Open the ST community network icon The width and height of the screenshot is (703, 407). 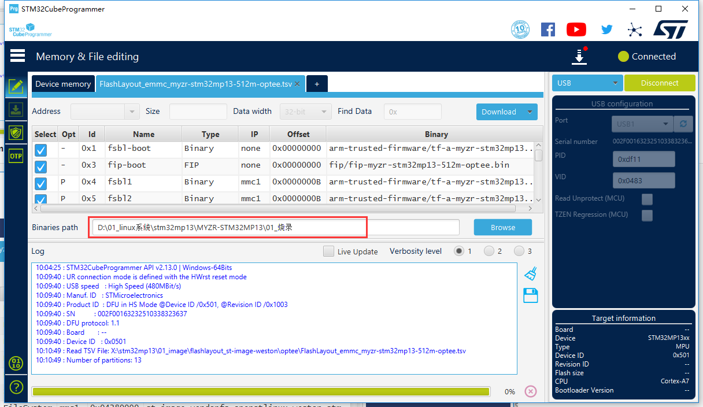pyautogui.click(x=635, y=29)
